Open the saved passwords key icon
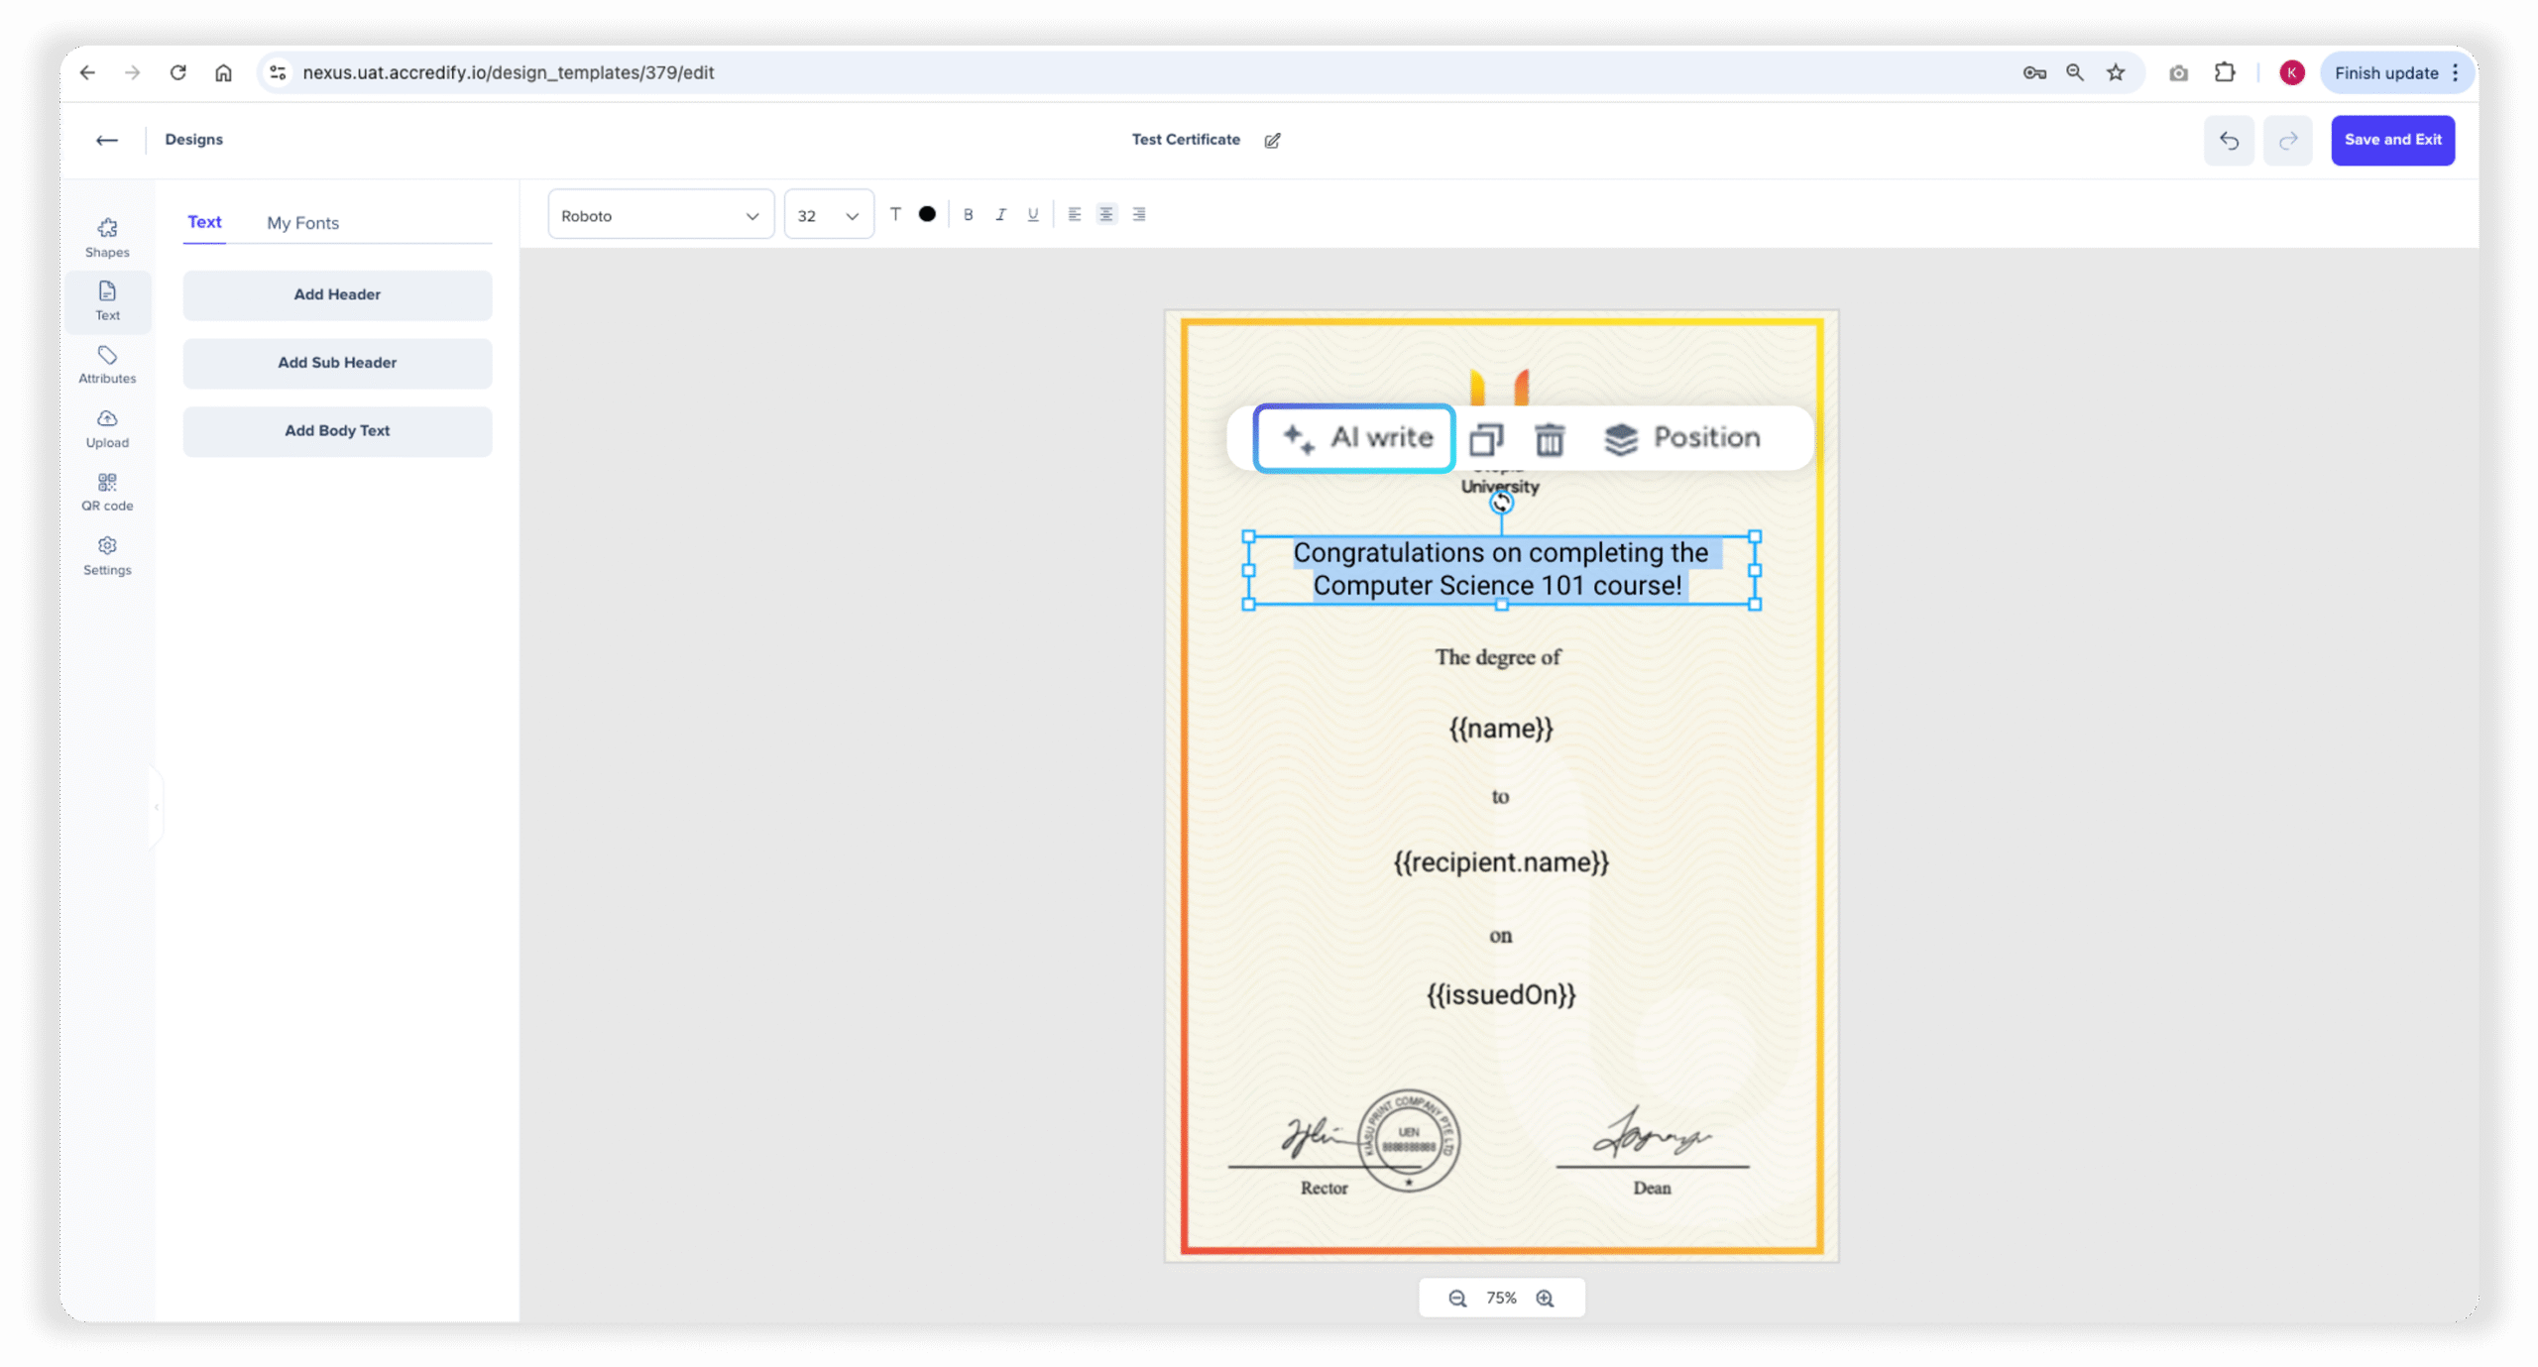The image size is (2538, 1367). [x=2034, y=72]
